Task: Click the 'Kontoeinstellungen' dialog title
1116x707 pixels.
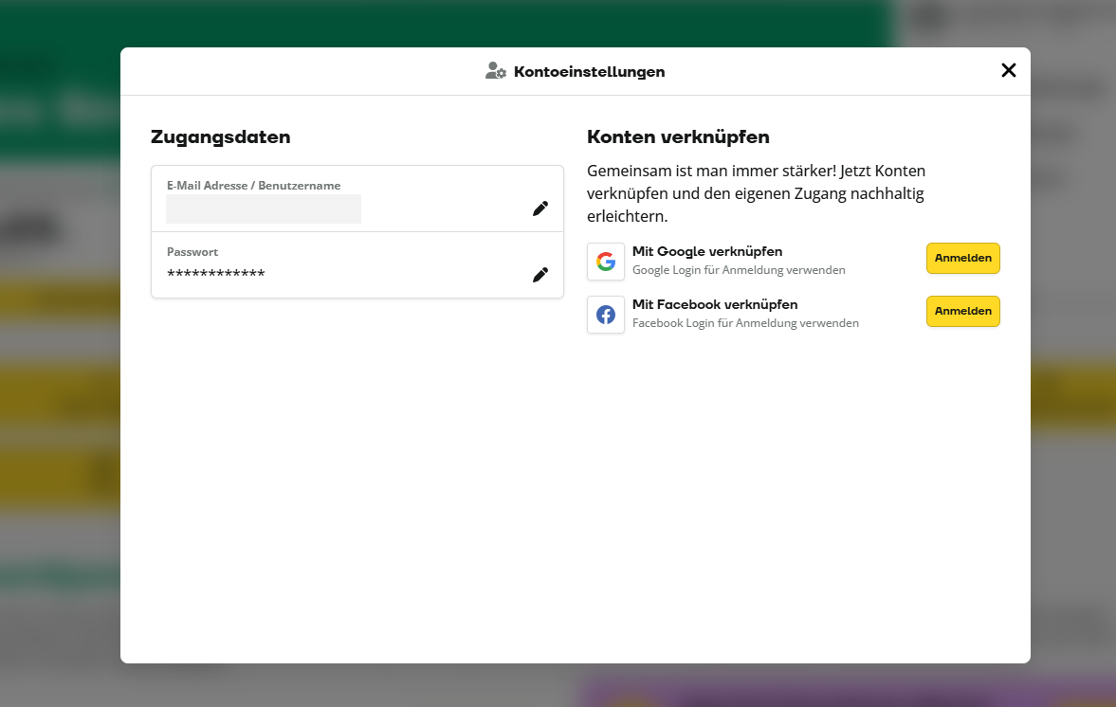Action: [590, 72]
